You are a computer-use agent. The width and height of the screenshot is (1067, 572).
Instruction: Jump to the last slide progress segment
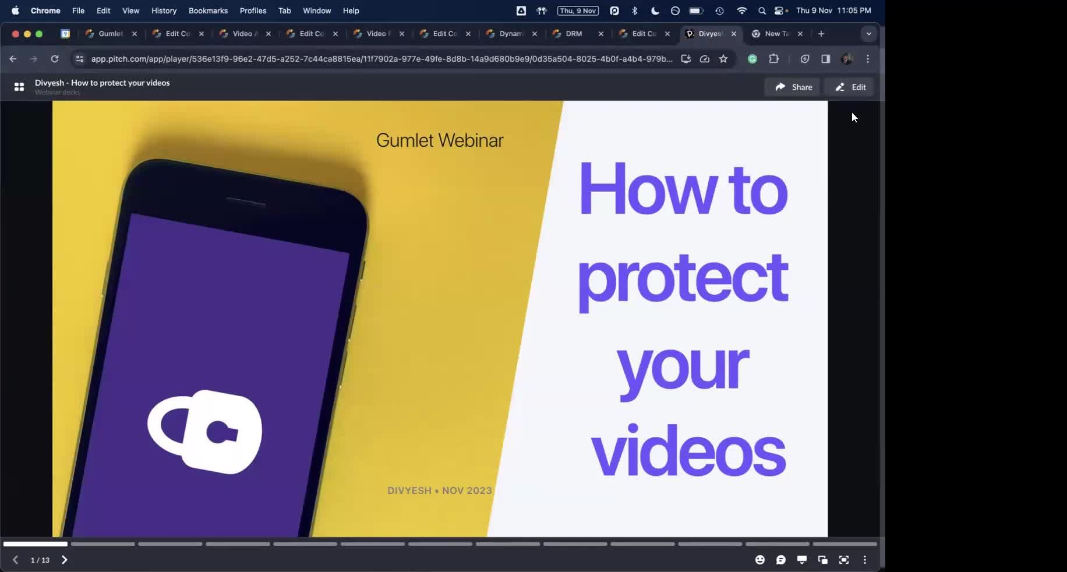point(845,544)
